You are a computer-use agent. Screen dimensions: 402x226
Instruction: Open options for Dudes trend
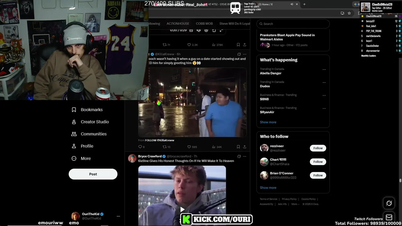coord(324,82)
